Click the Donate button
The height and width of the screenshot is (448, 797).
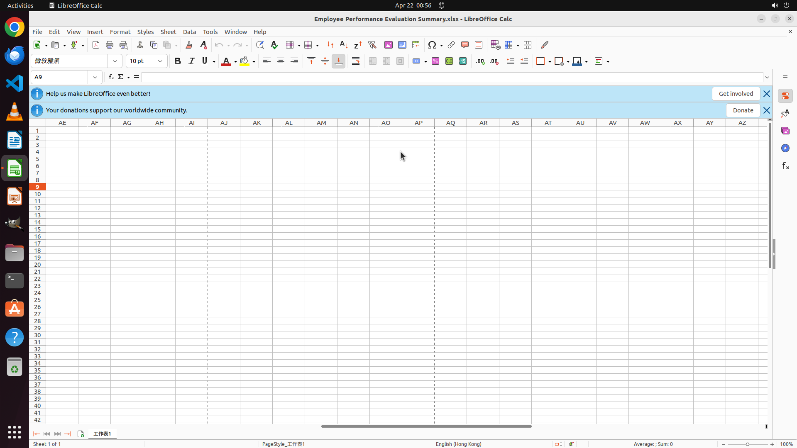point(743,110)
